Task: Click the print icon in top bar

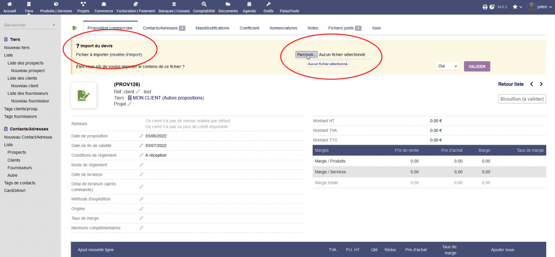Action: [x=485, y=7]
